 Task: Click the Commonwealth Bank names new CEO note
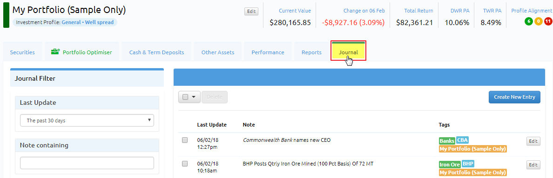[x=287, y=140]
